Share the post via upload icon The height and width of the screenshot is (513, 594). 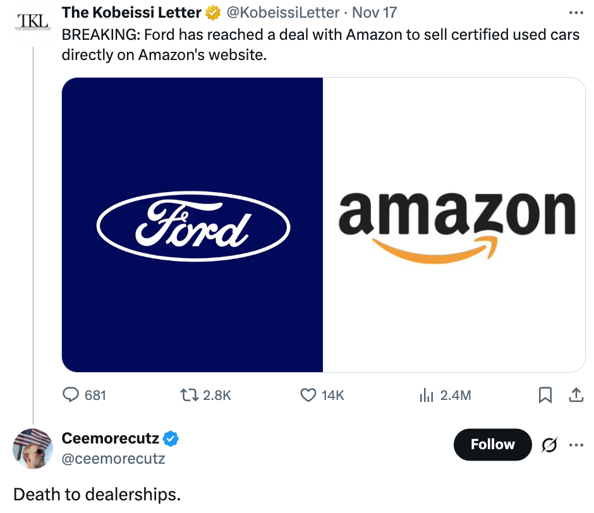[576, 395]
